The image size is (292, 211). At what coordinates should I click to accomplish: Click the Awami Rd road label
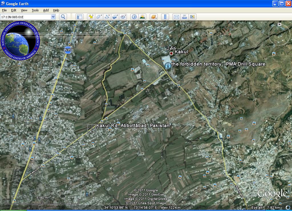click(x=240, y=192)
